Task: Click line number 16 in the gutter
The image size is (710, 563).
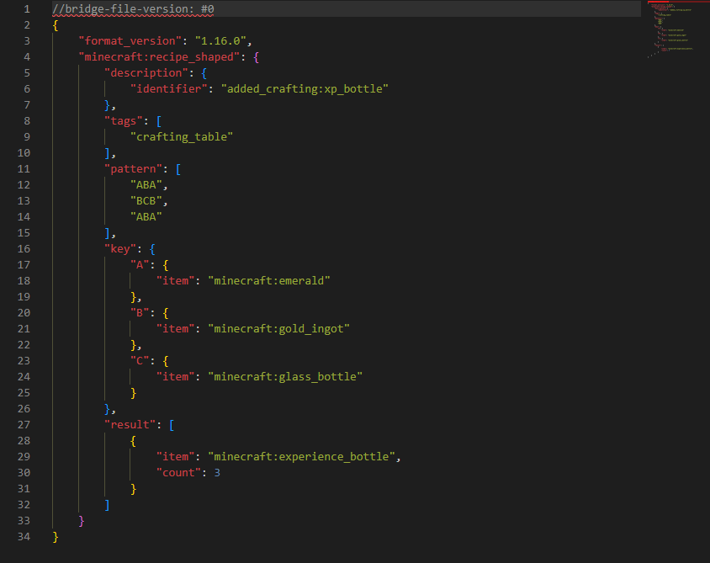Action: [x=24, y=249]
